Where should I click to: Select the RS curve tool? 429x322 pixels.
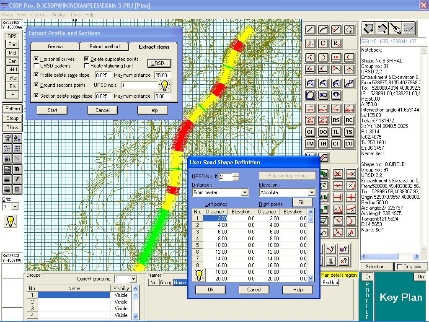coord(336,120)
